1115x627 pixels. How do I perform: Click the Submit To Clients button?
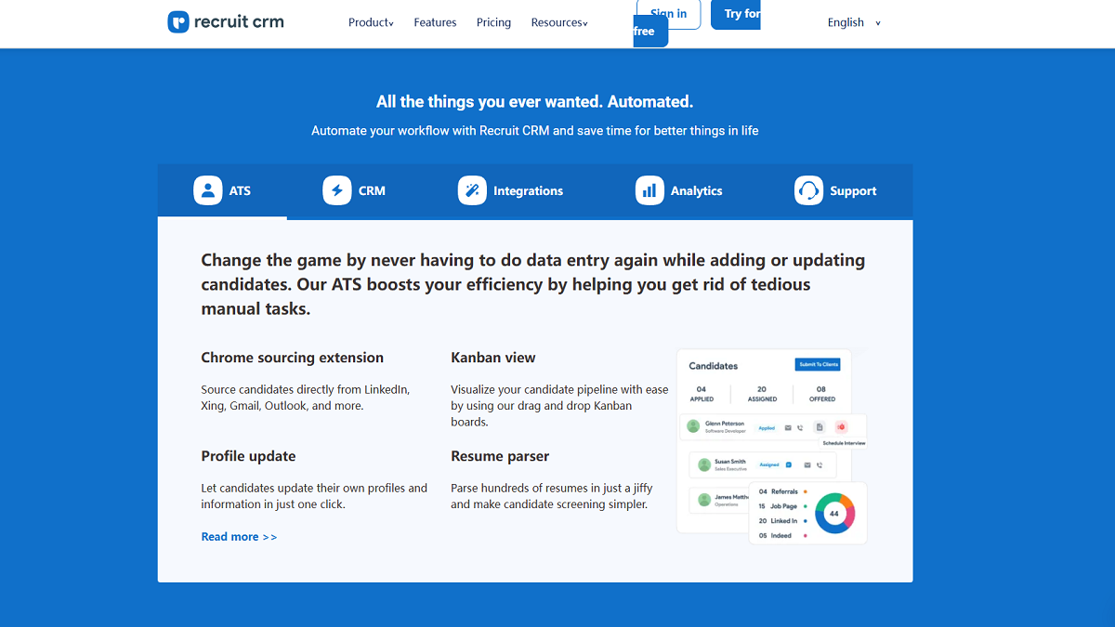[x=817, y=364]
